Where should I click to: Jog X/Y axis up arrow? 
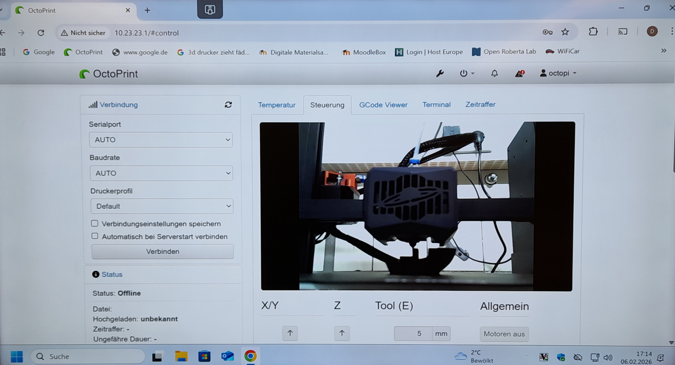290,333
